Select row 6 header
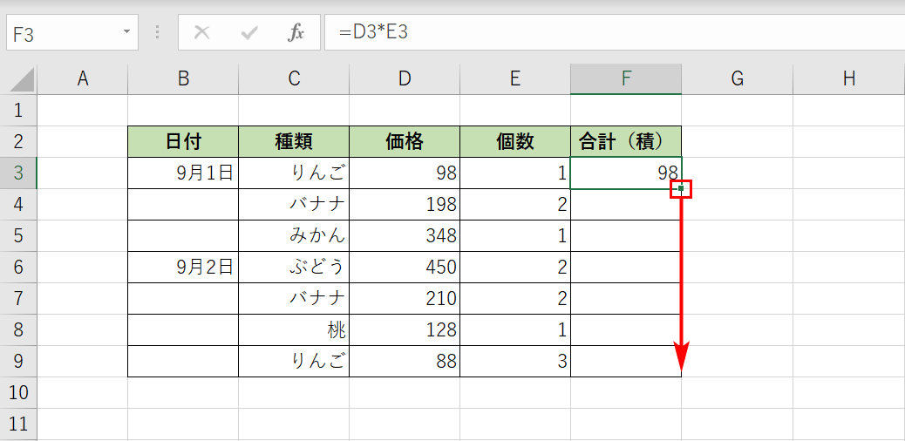Screen dimensions: 905x441 (18, 267)
